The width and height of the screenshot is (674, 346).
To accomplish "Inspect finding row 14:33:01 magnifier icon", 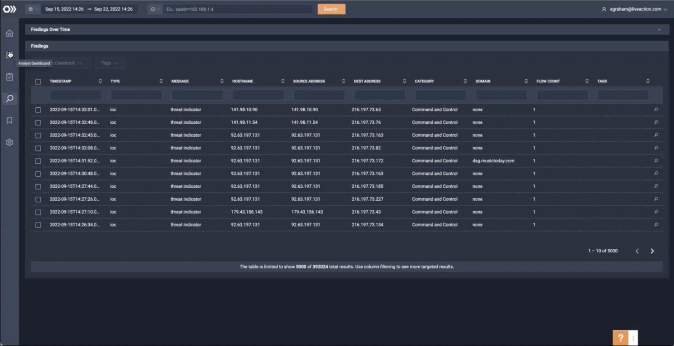I will (656, 109).
